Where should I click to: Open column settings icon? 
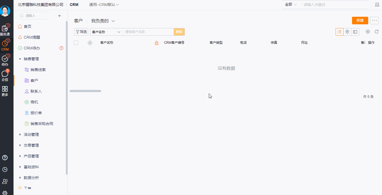click(x=368, y=32)
